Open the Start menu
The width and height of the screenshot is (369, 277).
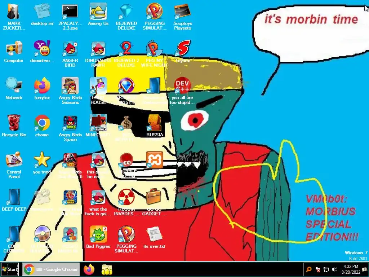pyautogui.click(x=10, y=269)
